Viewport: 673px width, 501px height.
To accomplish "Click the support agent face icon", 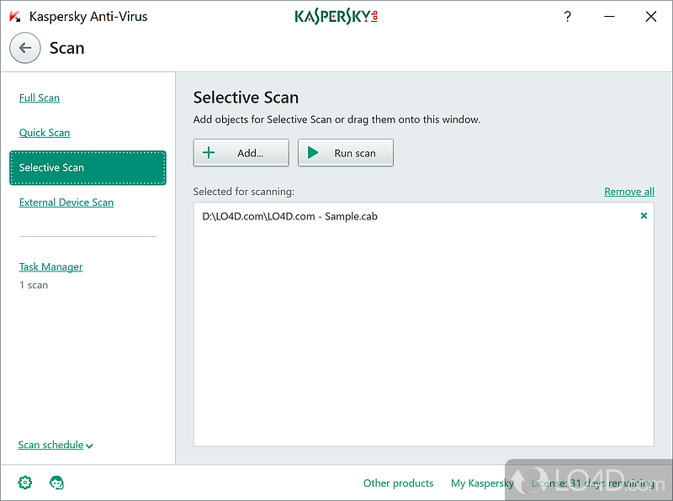I will pyautogui.click(x=57, y=483).
